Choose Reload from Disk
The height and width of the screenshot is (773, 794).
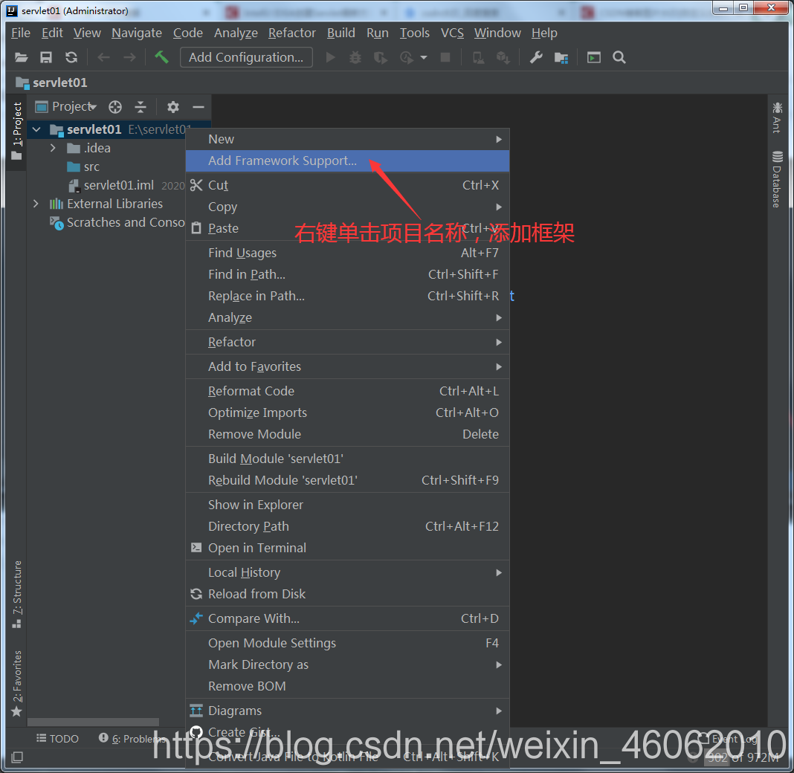click(x=347, y=595)
